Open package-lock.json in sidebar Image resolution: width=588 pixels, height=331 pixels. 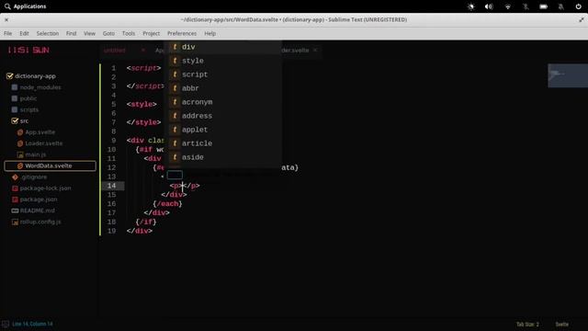point(45,188)
